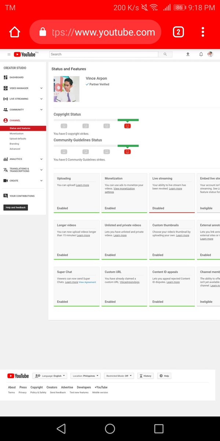Click the Help and feedback button
Viewport: 220px width, 441px height.
pyautogui.click(x=16, y=208)
